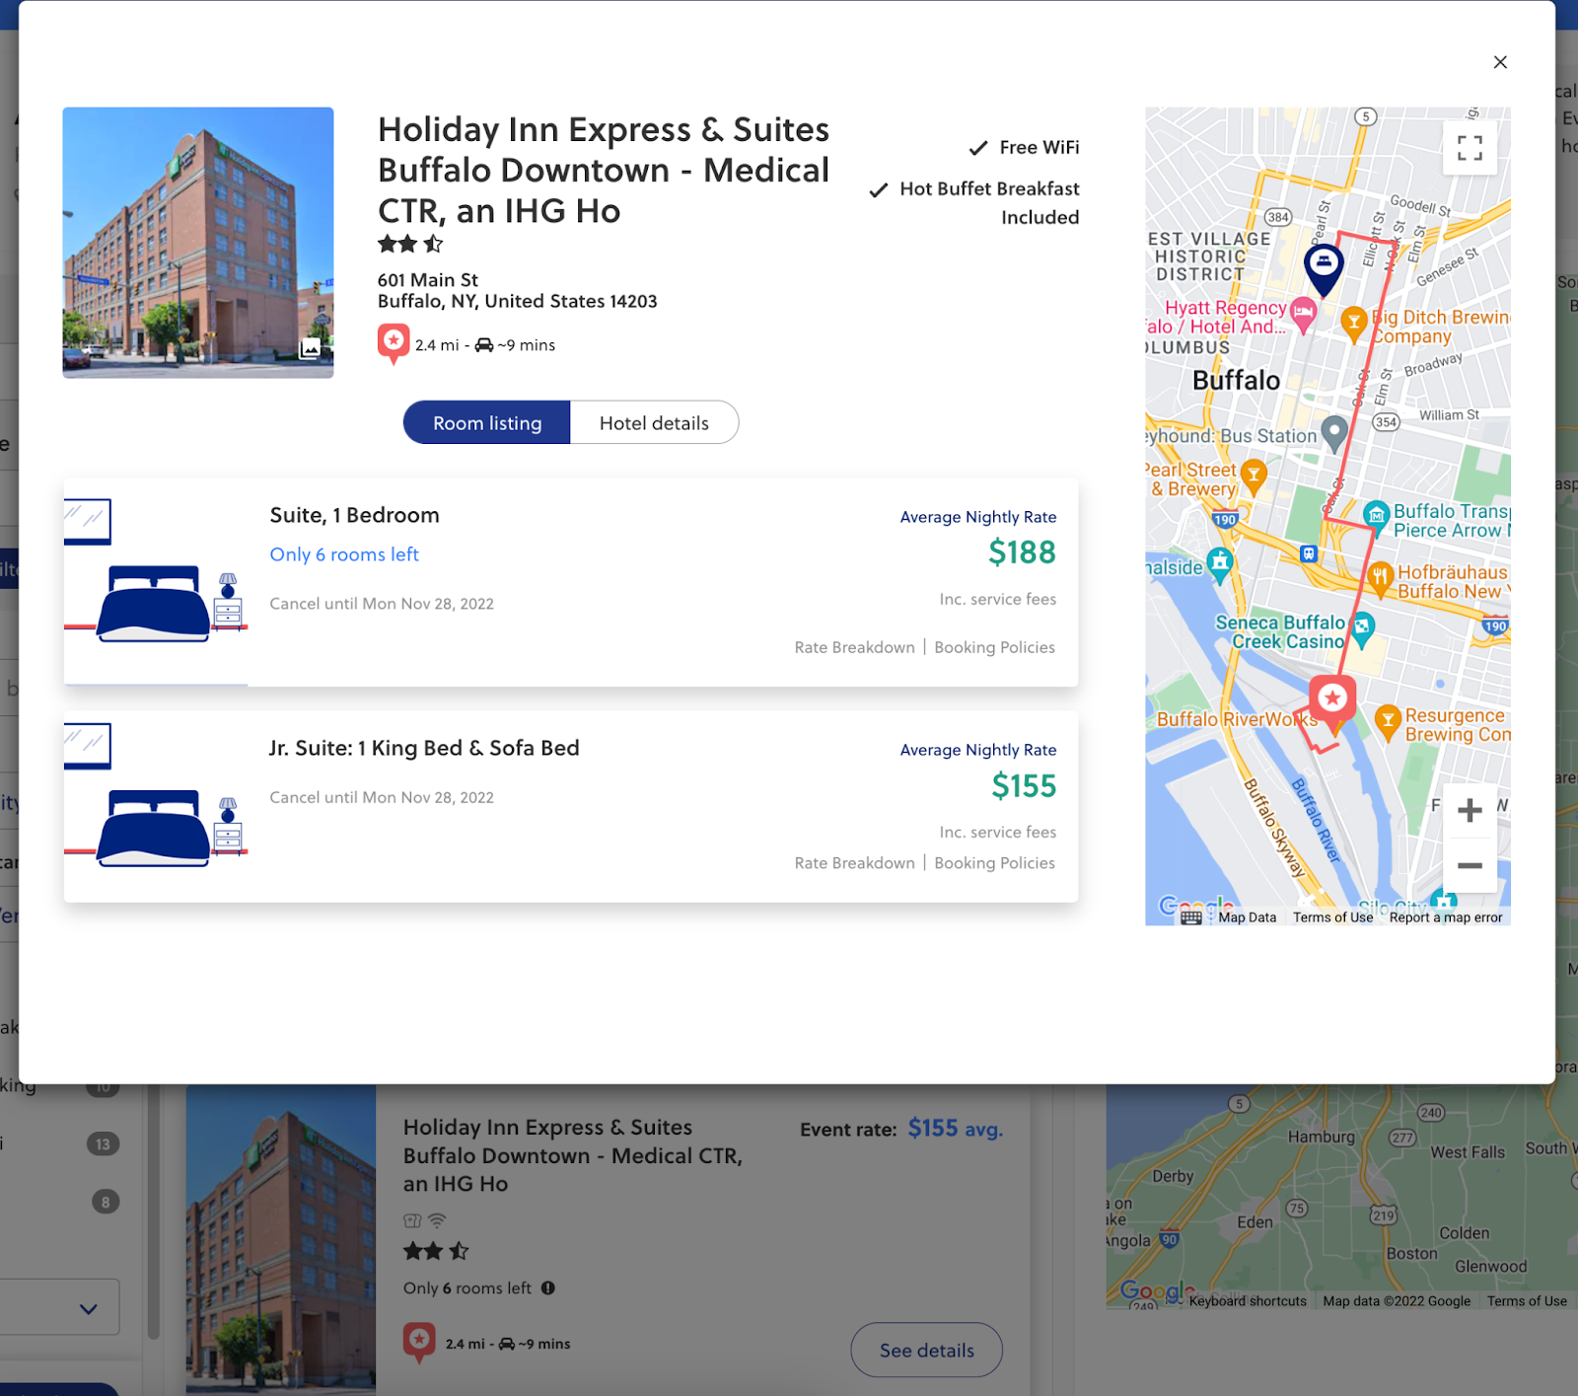
Task: Click the Seneca One bus transit marker on map
Action: (x=1309, y=553)
